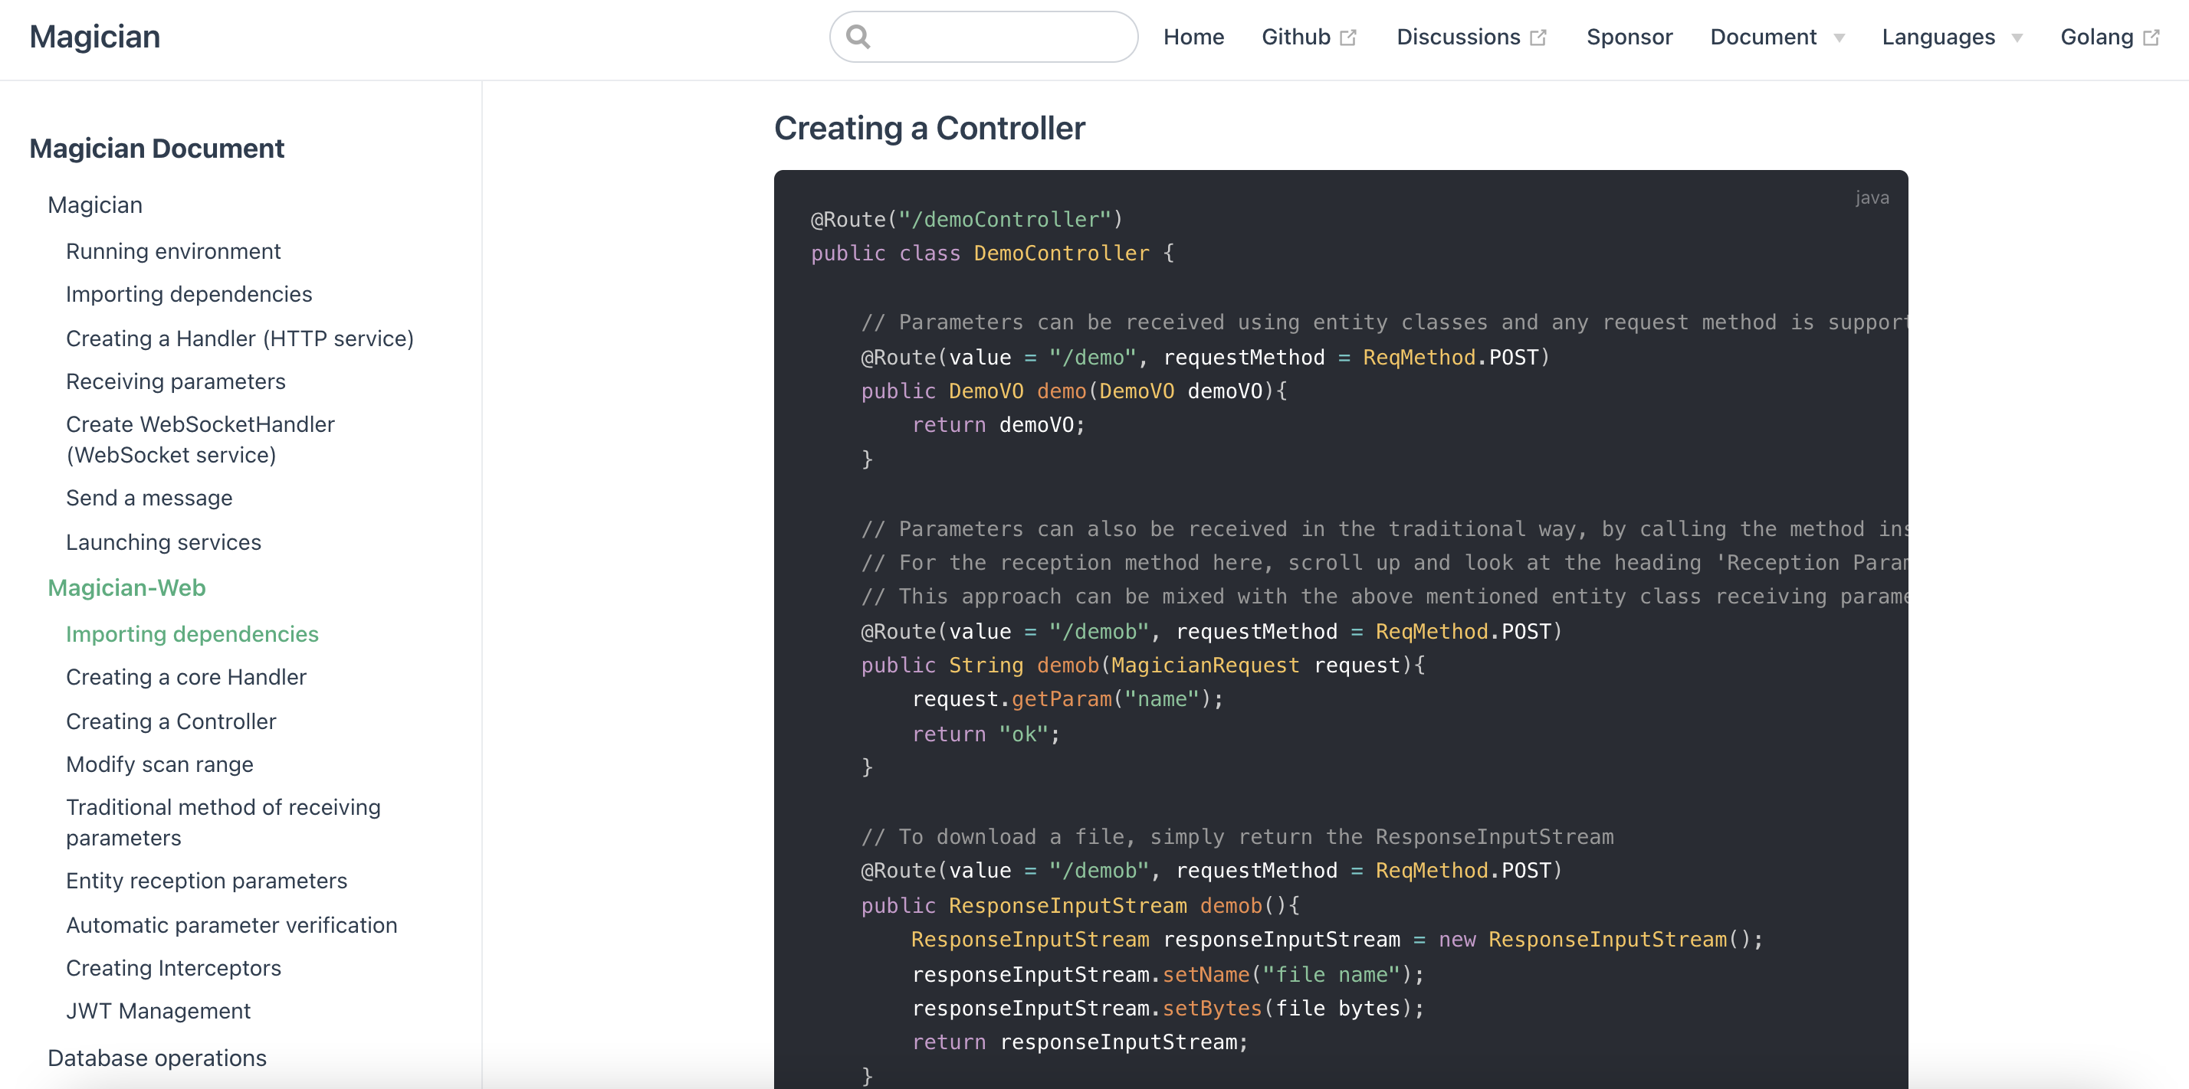Click the Creating a Controller heading
2189x1089 pixels.
pyautogui.click(x=929, y=128)
